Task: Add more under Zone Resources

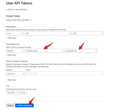Action: click(11, 55)
